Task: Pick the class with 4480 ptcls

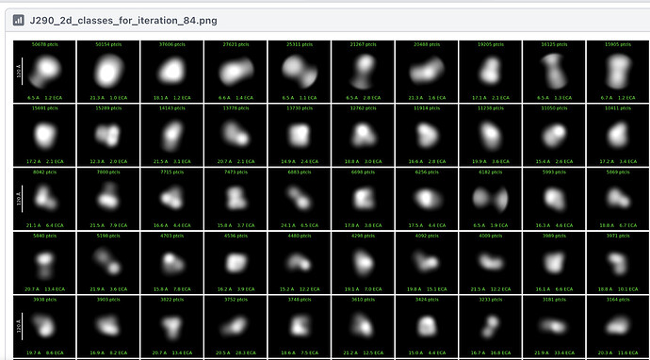Action: (300, 263)
